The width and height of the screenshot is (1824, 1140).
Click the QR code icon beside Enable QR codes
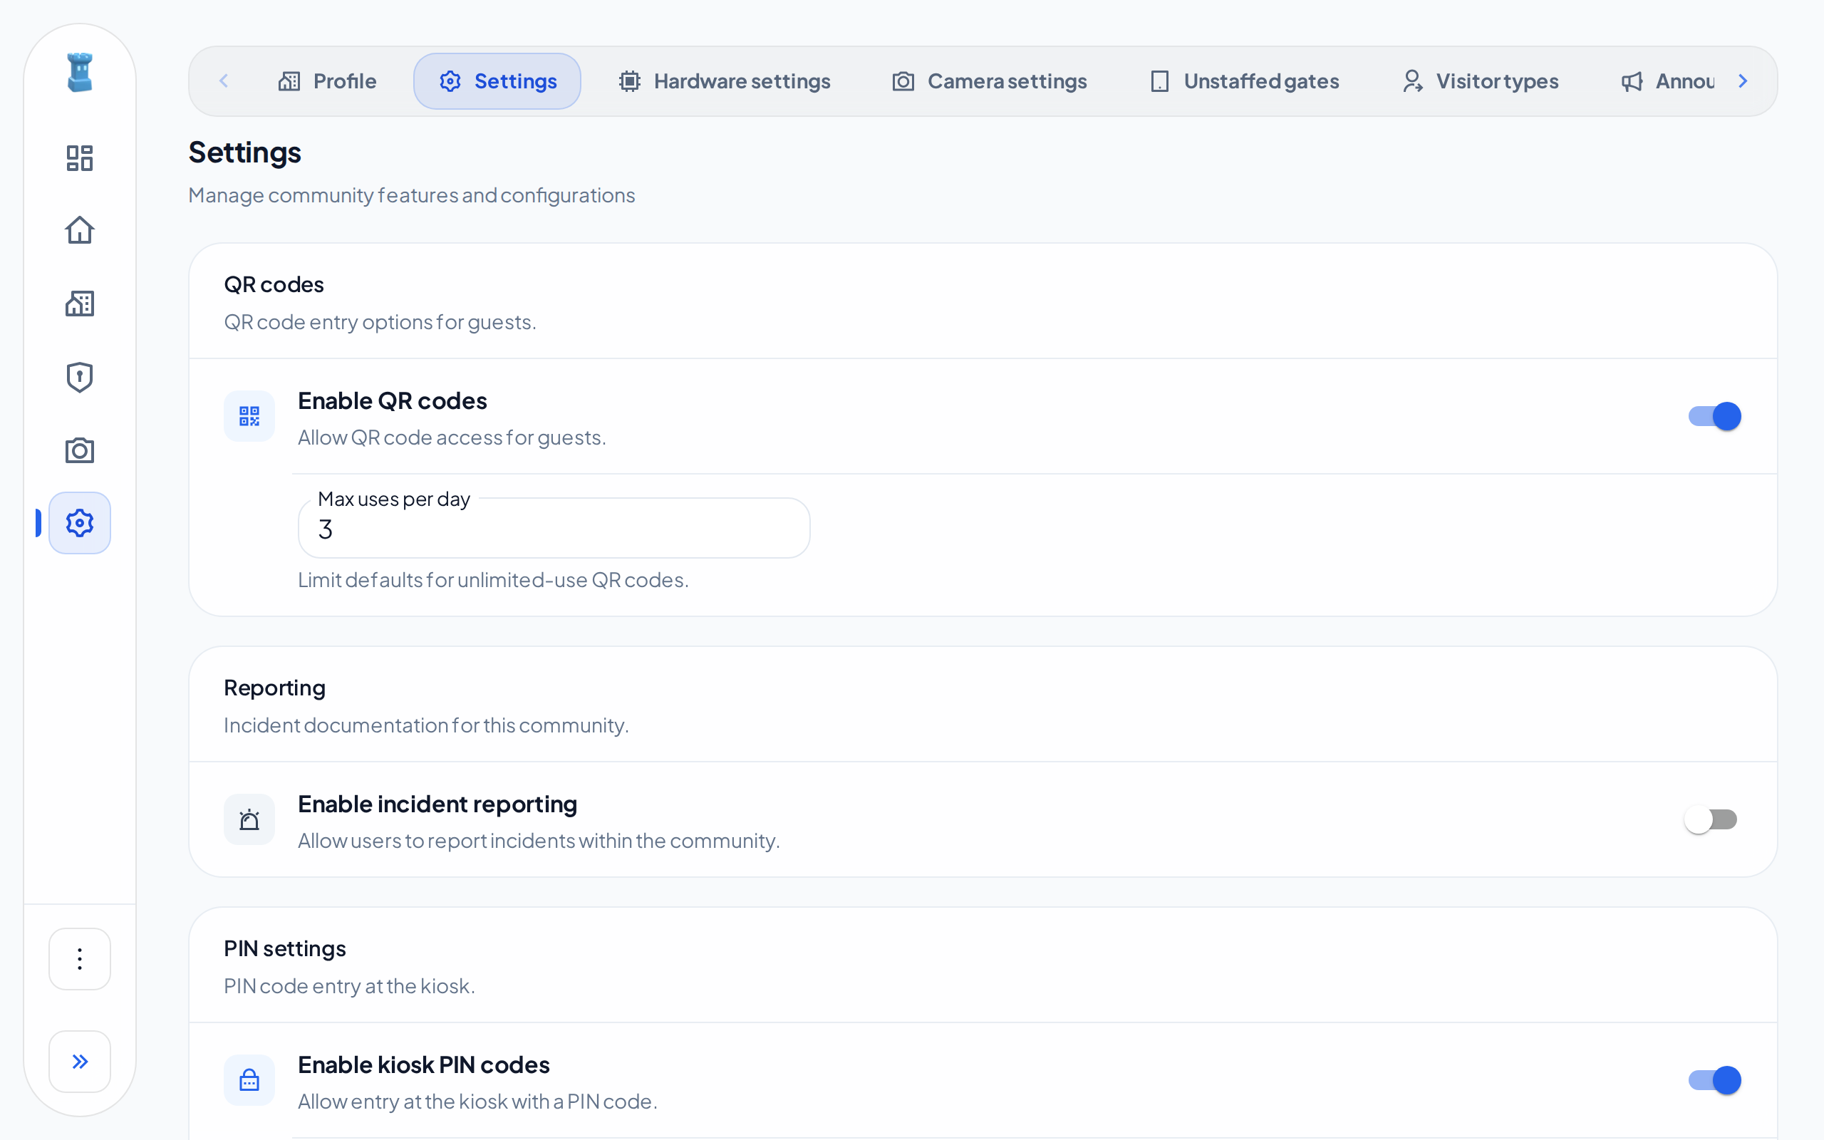coord(249,415)
